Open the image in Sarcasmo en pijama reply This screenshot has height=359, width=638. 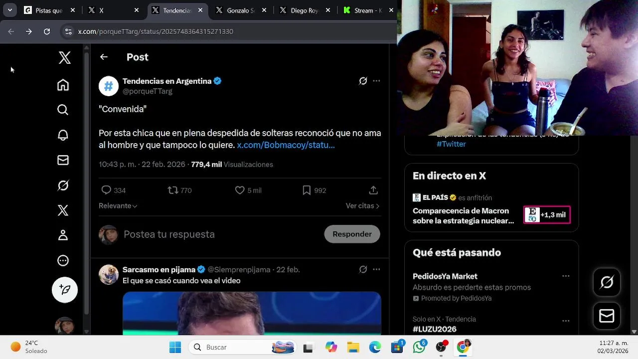click(x=252, y=313)
